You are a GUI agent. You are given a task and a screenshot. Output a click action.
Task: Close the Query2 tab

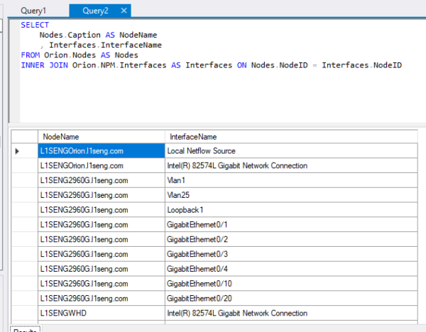(124, 11)
